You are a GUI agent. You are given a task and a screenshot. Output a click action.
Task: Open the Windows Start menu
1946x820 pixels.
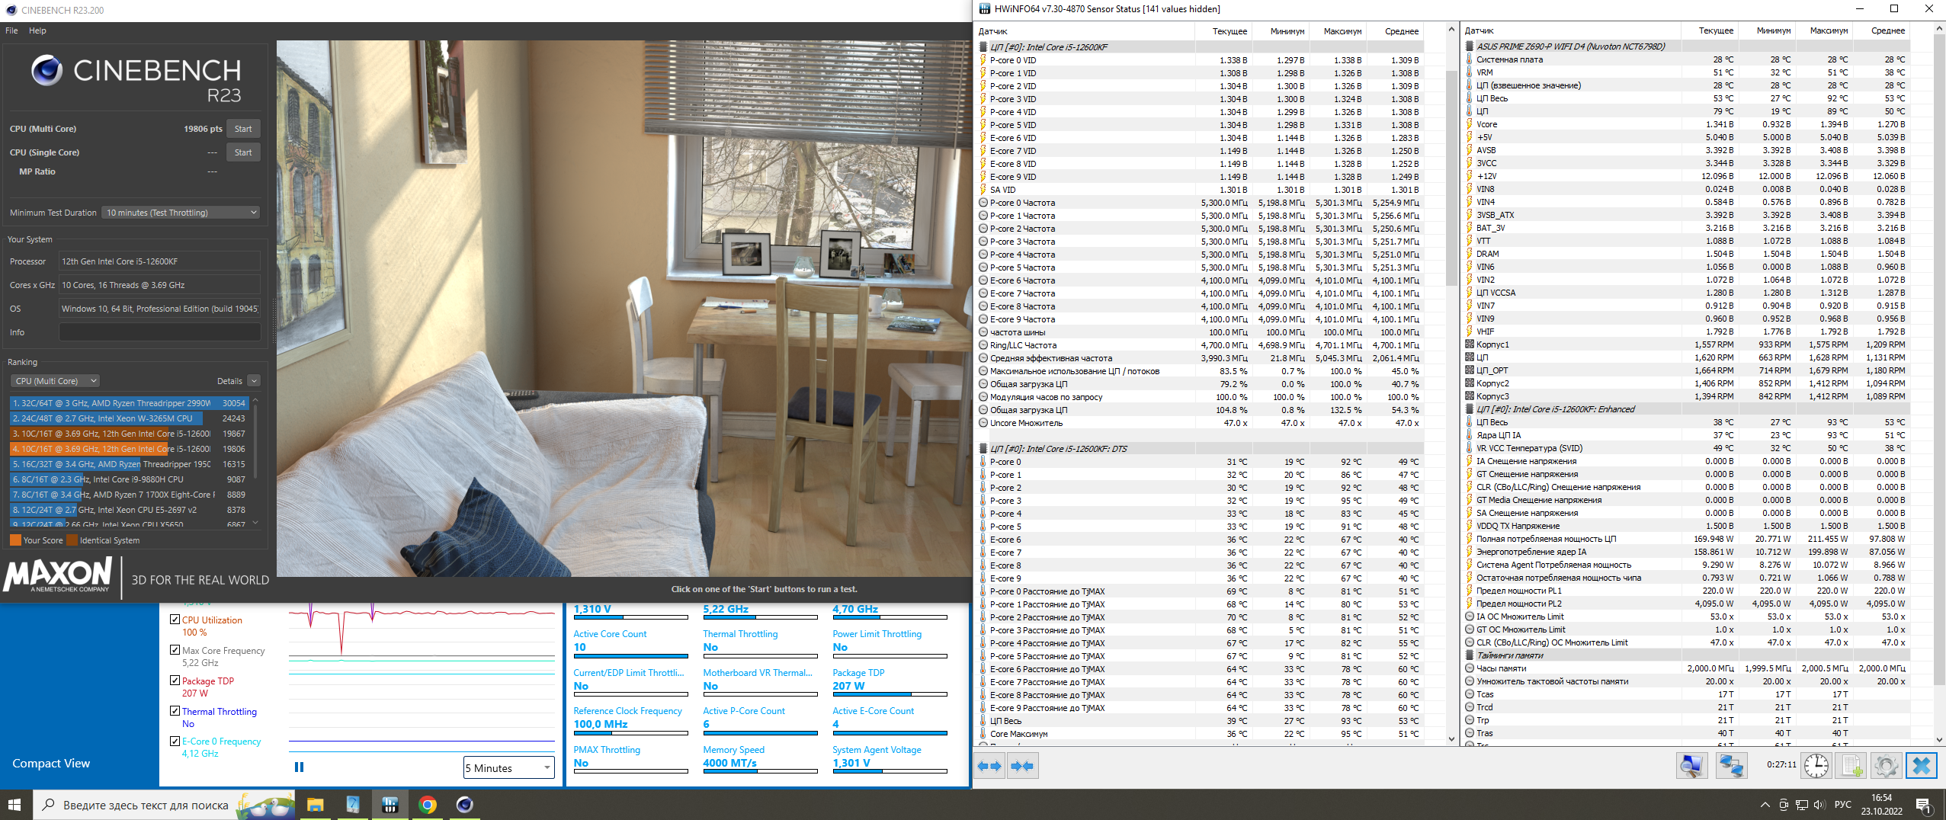(15, 805)
